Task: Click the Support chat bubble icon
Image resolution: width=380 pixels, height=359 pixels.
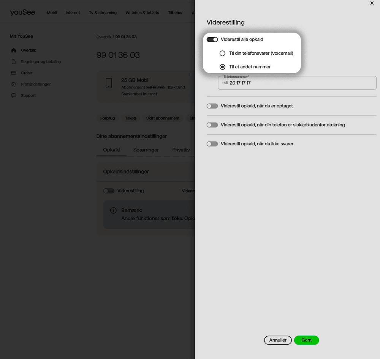Action: coord(14,96)
